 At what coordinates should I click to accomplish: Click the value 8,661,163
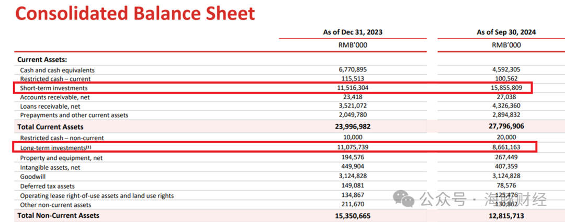[506, 147]
